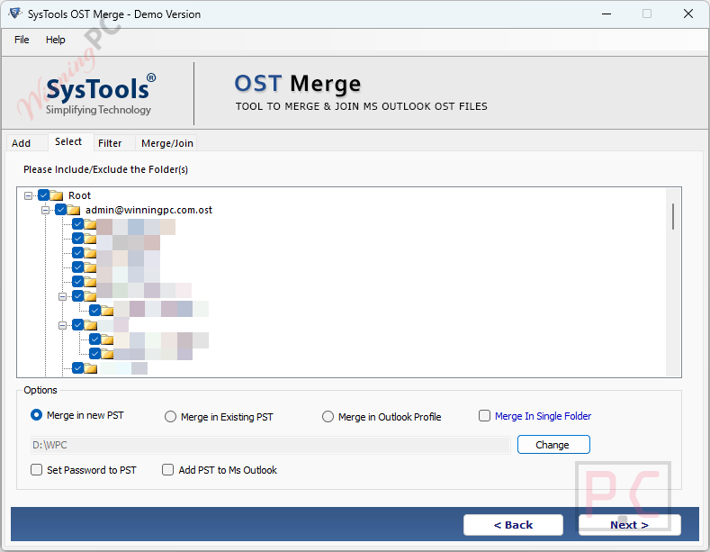710x552 pixels.
Task: Collapse the Root tree node
Action: (x=28, y=195)
